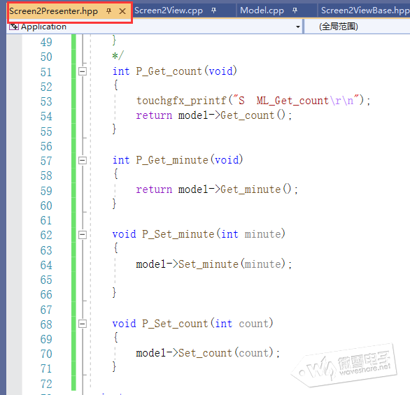The image size is (410, 395).
Task: Close the Screen2Presenter.hpp tab
Action: point(122,11)
